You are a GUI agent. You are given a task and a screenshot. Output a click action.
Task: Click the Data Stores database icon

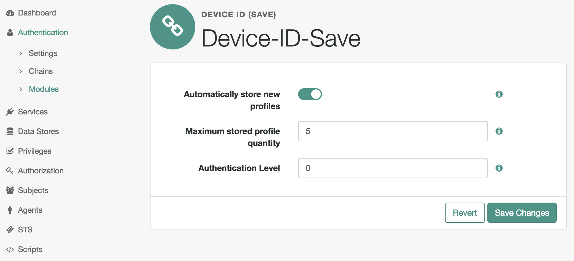[10, 131]
